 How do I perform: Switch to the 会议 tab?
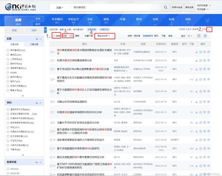coord(90,20)
